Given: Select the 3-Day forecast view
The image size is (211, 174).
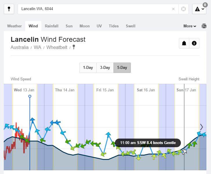Looking at the screenshot, I should pyautogui.click(x=105, y=68).
